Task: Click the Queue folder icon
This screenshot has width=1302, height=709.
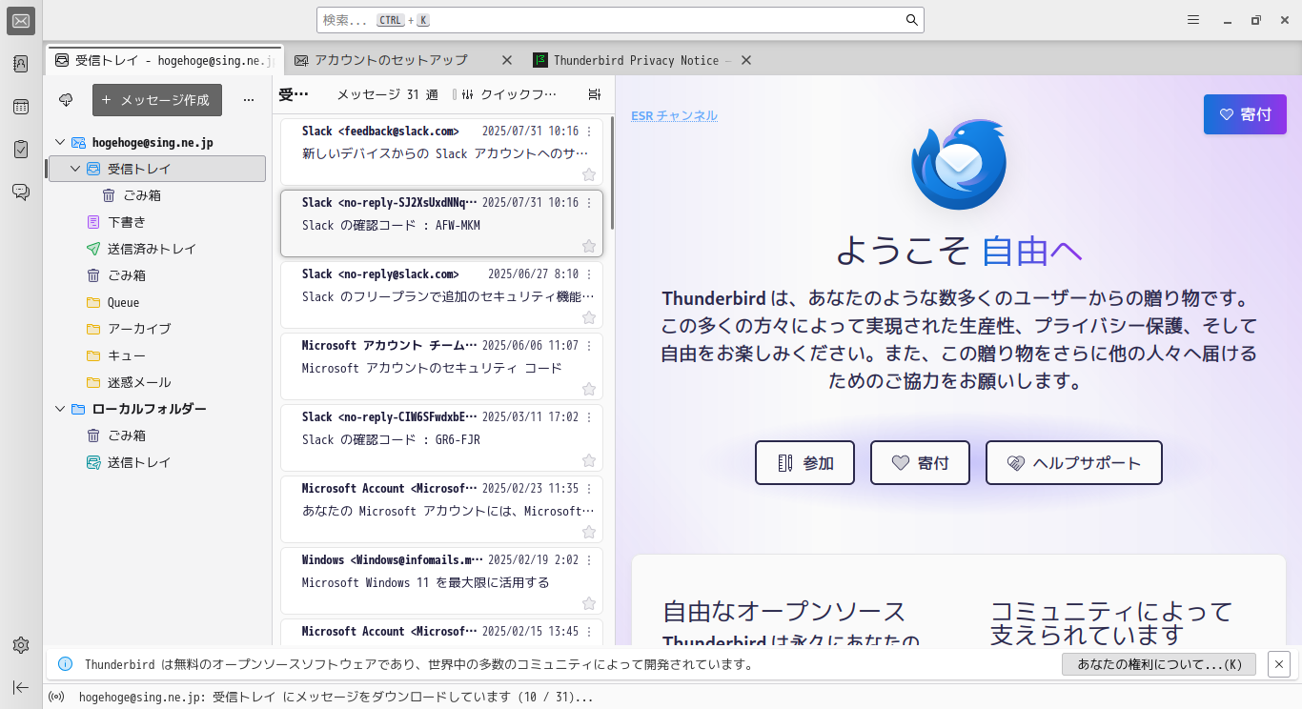Action: coord(92,302)
